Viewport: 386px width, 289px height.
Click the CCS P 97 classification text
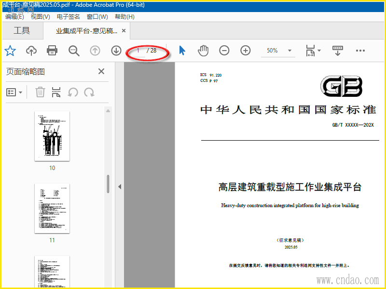pyautogui.click(x=209, y=80)
